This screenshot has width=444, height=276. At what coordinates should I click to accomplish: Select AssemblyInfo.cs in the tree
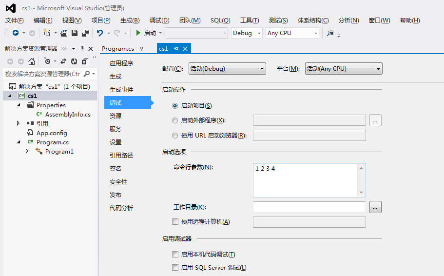(68, 115)
